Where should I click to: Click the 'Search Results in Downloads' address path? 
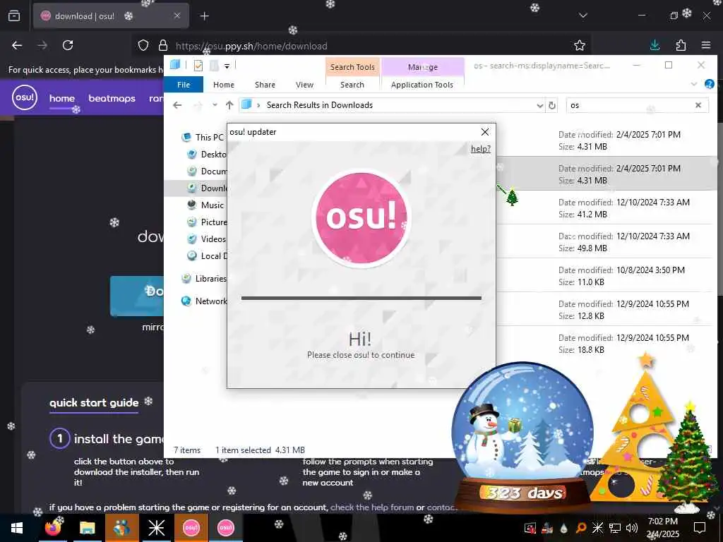coord(320,105)
